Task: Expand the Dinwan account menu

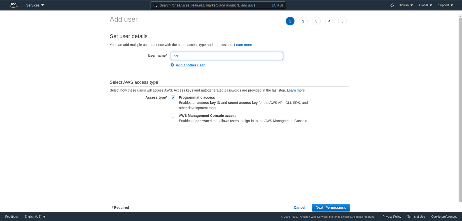Action: pos(406,5)
